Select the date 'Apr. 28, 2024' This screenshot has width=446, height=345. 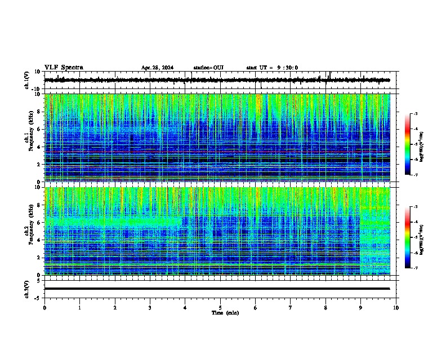157,68
